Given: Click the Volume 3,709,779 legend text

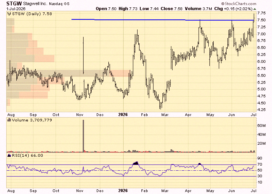Looking at the screenshot, I should tap(32, 120).
